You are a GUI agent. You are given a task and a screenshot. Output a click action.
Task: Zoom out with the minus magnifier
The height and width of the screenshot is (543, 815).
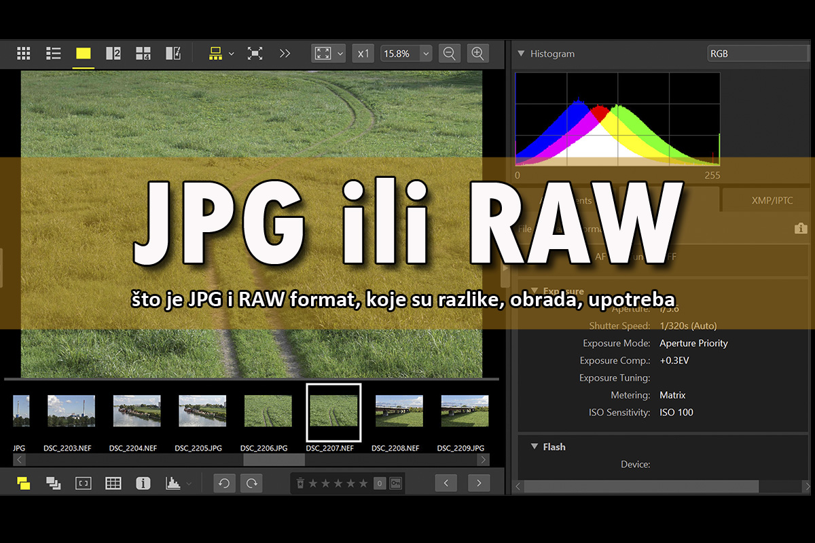(x=449, y=53)
